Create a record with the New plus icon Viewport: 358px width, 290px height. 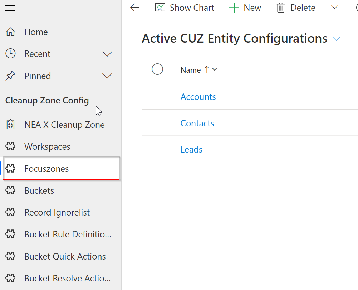click(234, 7)
